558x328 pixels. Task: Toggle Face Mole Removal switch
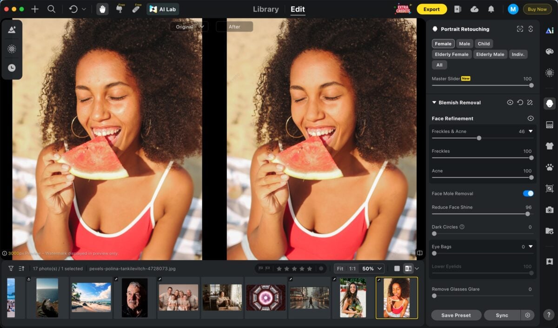(528, 193)
